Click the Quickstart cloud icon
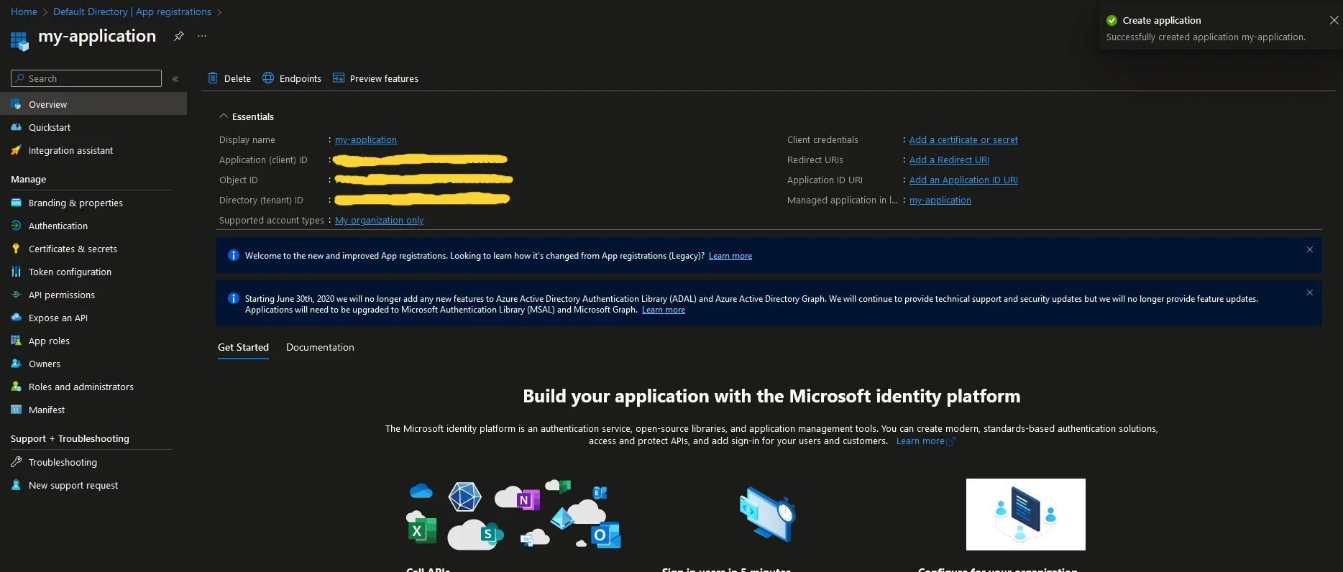Screen dimensions: 1343x572 16,127
